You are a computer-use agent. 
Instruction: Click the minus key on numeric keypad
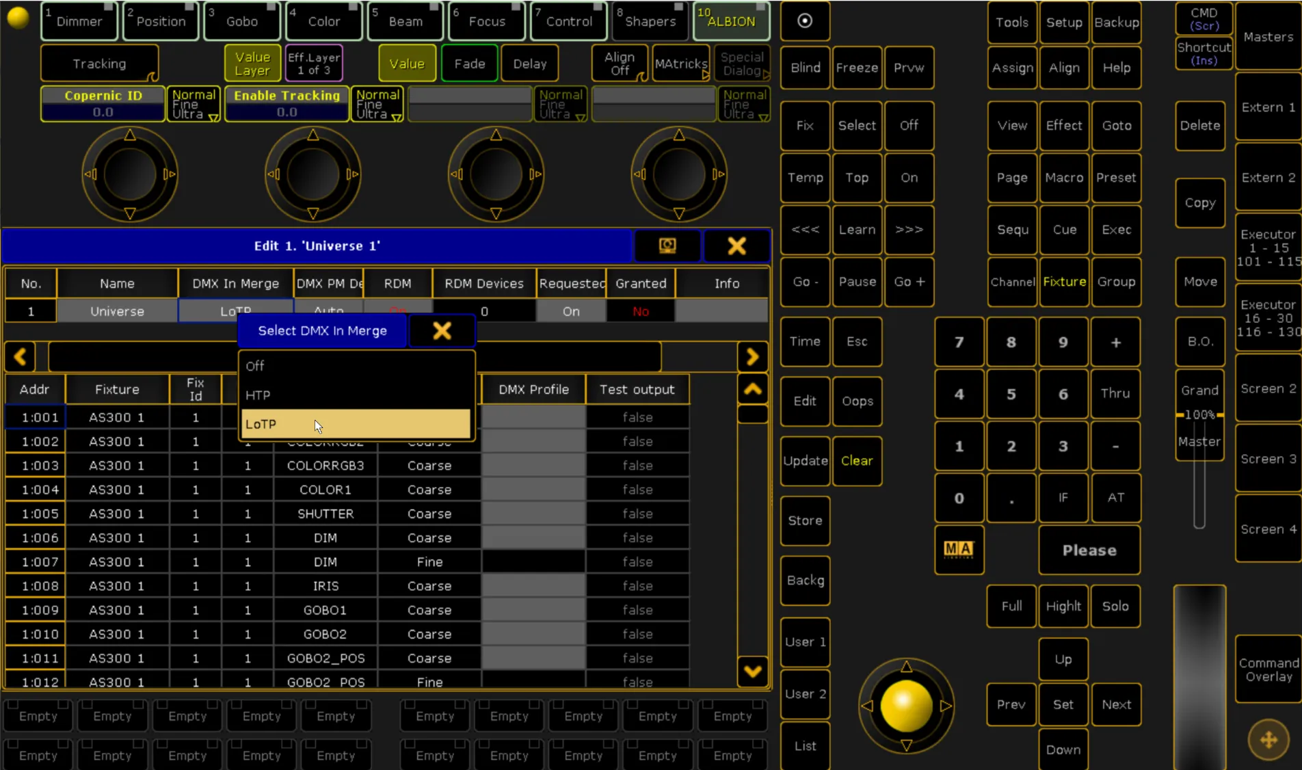coord(1115,446)
